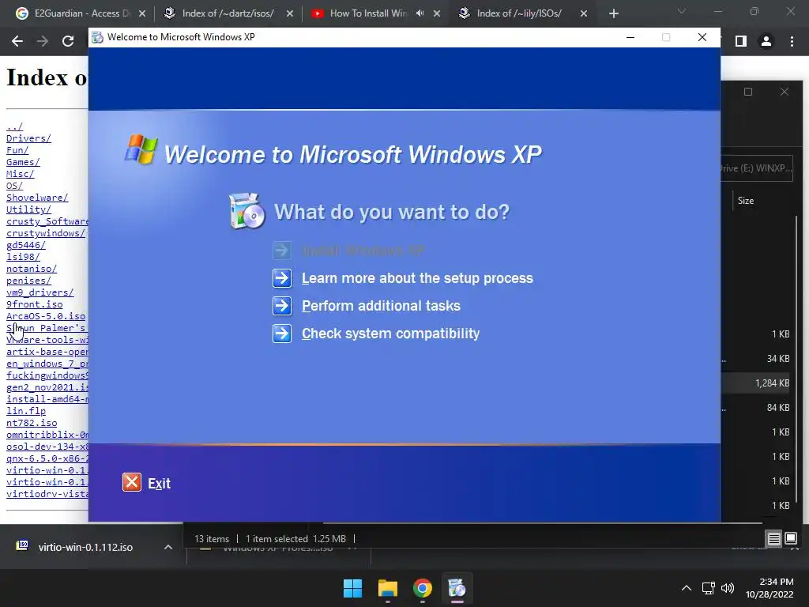809x607 pixels.
Task: Select Learn more about the setup process
Action: (x=417, y=278)
